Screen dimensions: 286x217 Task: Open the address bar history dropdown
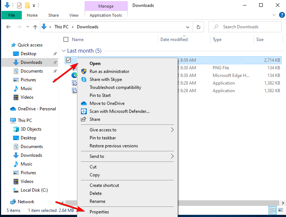tap(188, 27)
